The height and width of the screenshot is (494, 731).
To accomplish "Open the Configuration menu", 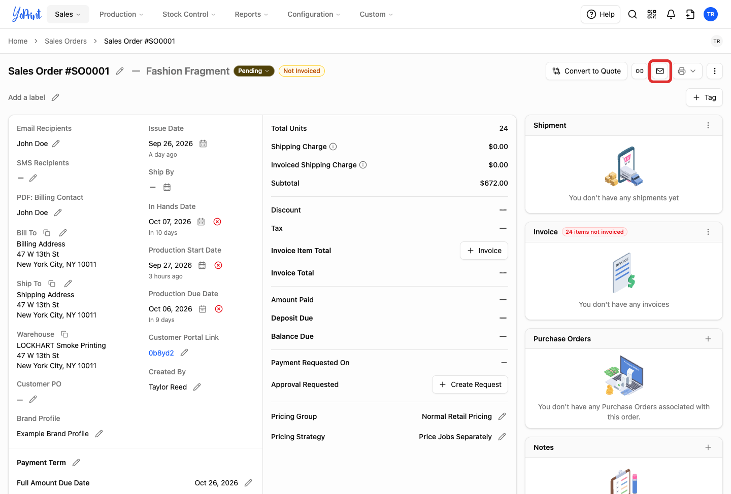I will click(x=314, y=14).
